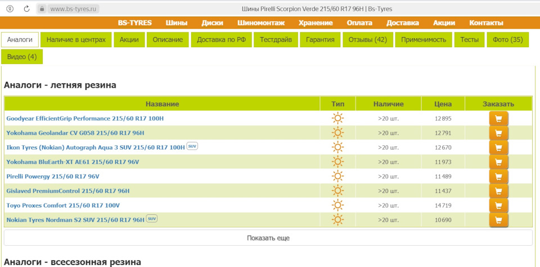Click the SUV badge next to Nordman S2

151,219
